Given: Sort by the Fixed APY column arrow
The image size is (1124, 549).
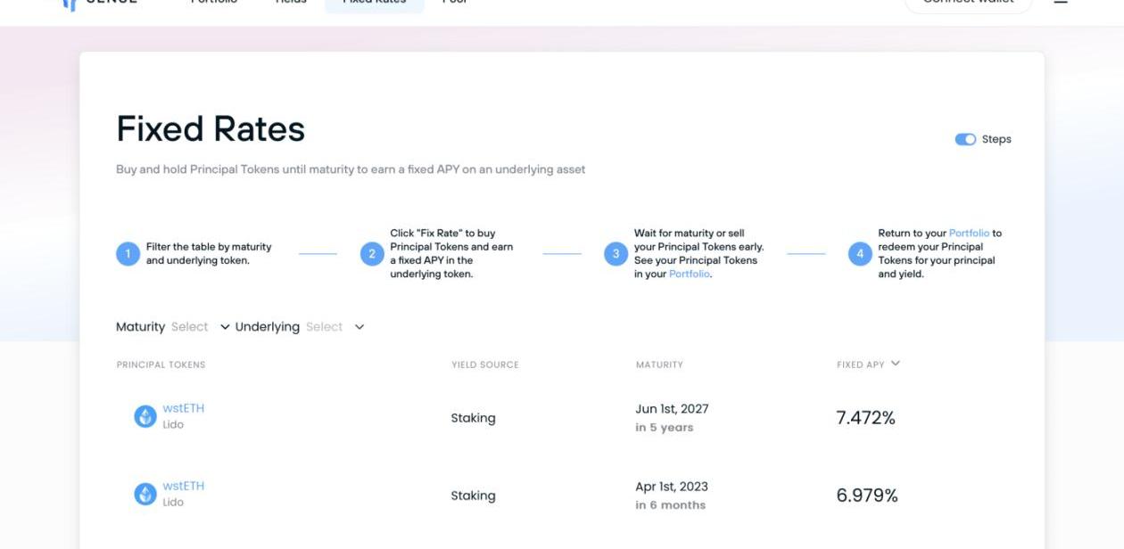Looking at the screenshot, I should tap(896, 364).
